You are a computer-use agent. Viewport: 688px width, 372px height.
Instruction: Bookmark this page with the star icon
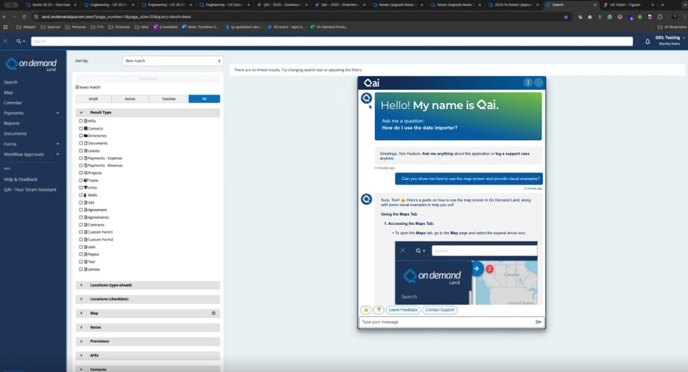point(565,16)
